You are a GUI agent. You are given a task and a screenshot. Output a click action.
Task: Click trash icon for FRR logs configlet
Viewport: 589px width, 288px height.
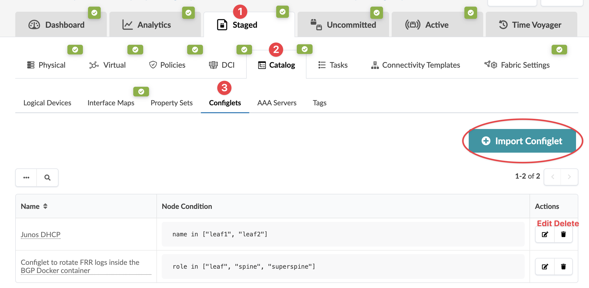(563, 267)
